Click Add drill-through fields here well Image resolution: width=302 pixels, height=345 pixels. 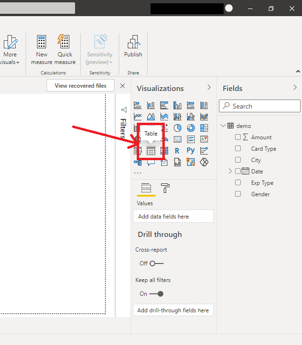click(173, 310)
